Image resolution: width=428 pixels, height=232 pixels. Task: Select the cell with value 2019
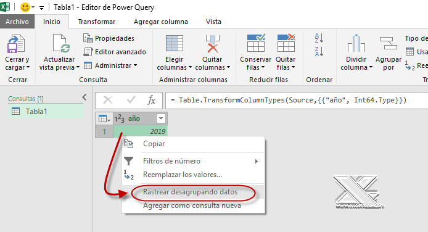pos(140,131)
